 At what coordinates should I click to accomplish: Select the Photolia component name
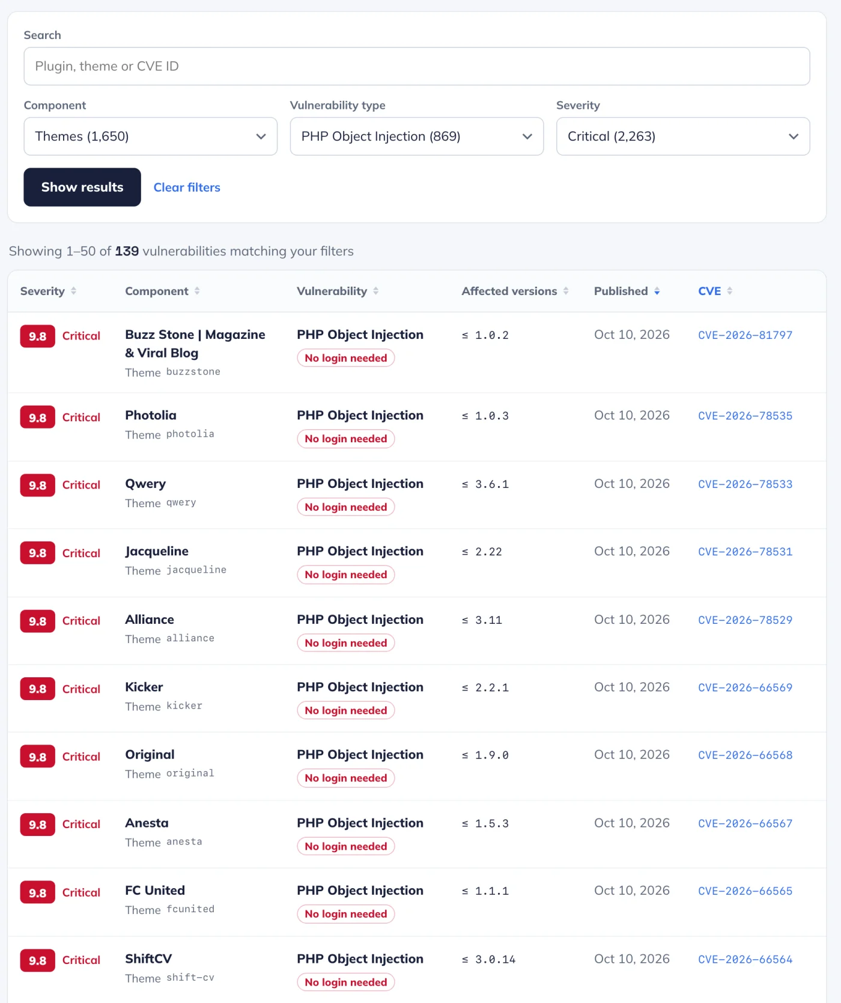151,415
